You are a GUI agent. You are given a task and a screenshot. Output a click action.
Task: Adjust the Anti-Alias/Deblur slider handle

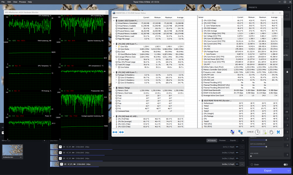point(266,147)
